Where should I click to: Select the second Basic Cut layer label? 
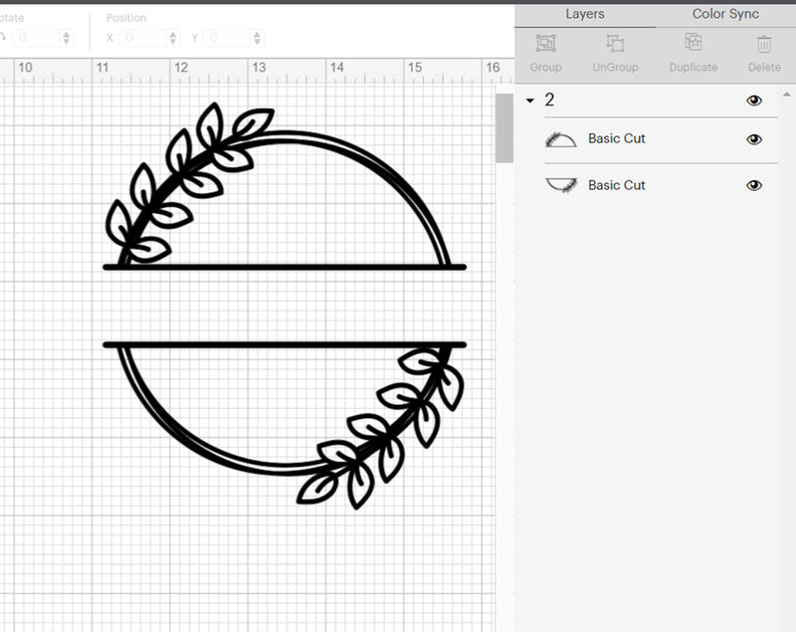pyautogui.click(x=616, y=185)
